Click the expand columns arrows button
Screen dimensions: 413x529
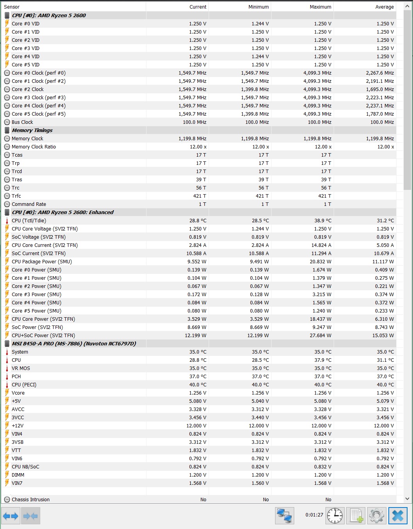[x=11, y=516]
